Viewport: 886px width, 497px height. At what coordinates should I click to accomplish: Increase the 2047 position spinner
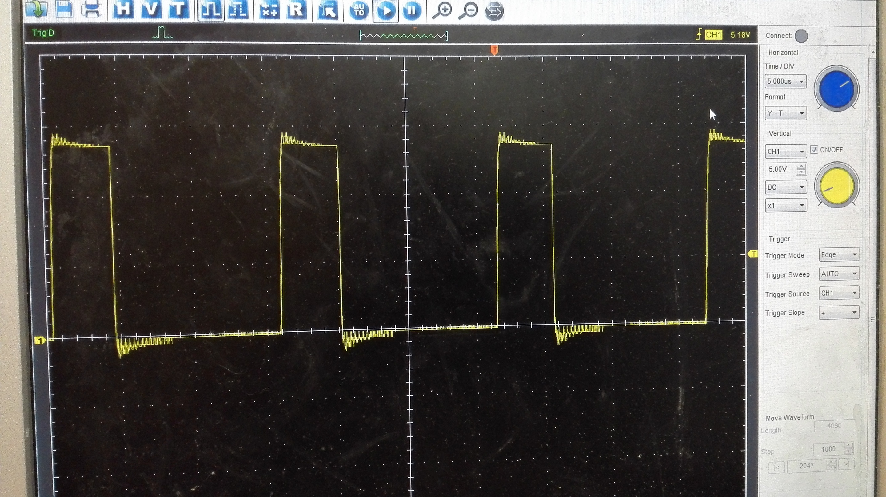point(831,463)
